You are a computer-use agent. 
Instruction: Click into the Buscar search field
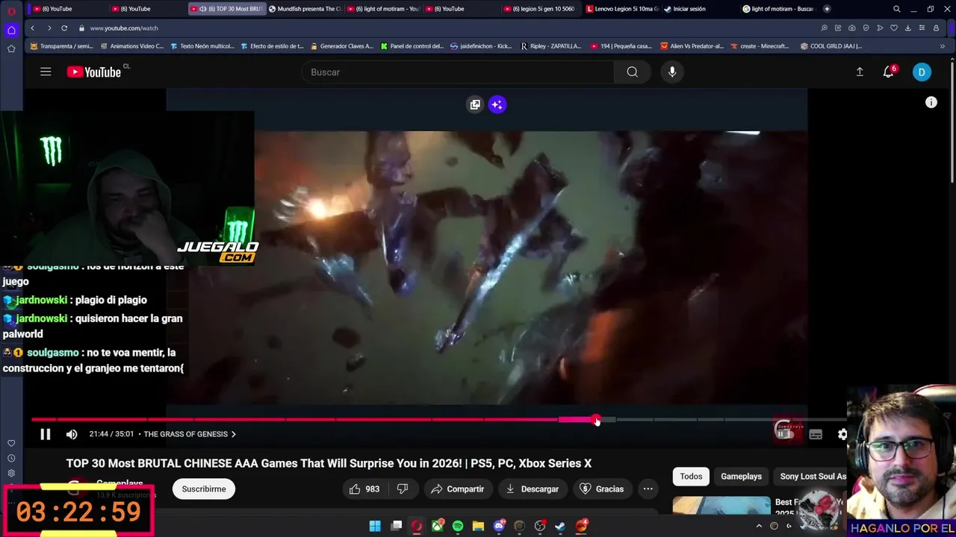point(458,72)
